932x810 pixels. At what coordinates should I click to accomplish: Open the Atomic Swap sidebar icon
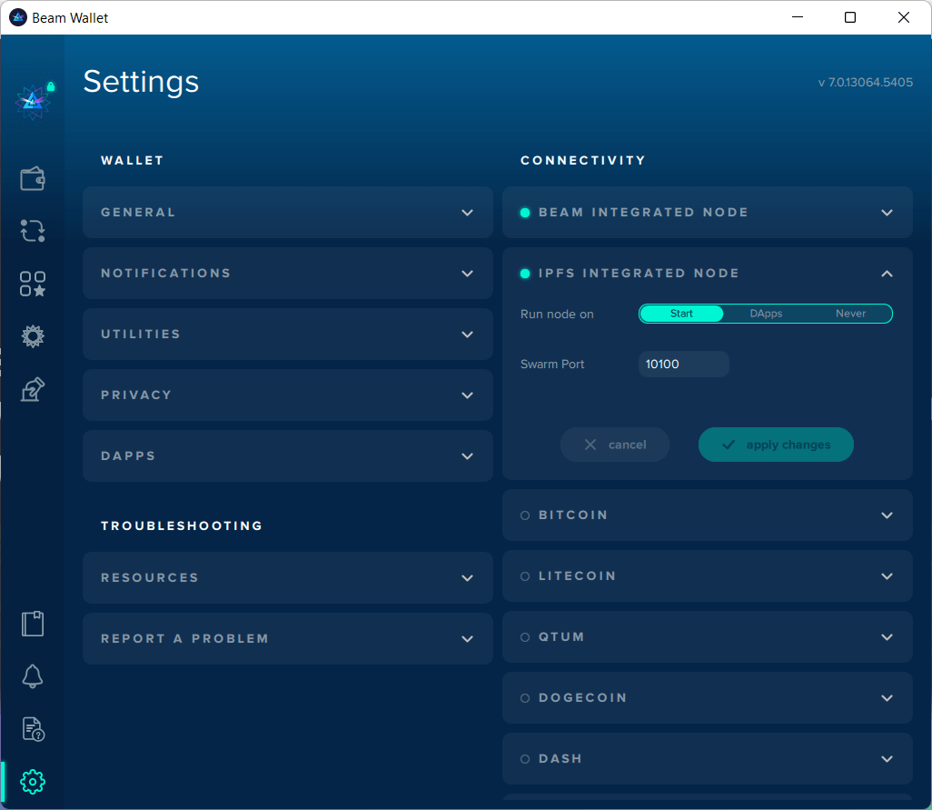tap(33, 231)
